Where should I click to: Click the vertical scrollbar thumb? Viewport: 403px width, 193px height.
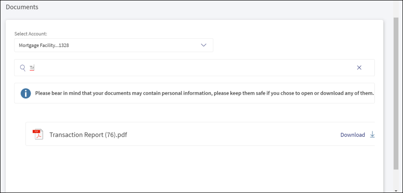coord(396,94)
